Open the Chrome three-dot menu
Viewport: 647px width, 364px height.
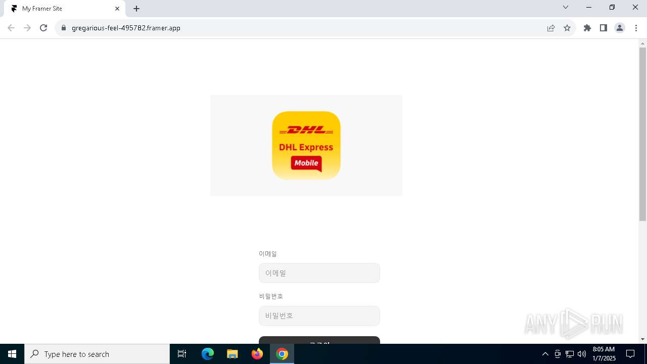[x=636, y=28]
